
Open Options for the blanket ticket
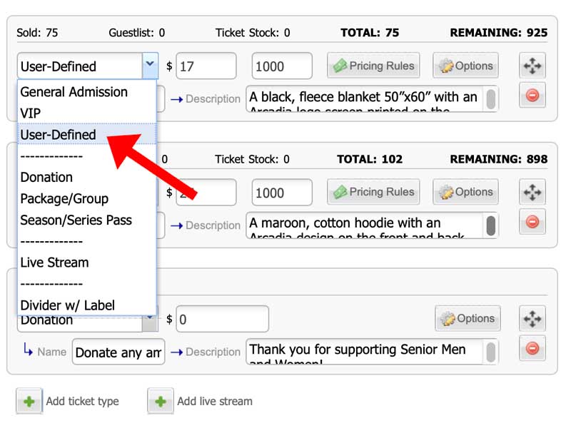[465, 66]
